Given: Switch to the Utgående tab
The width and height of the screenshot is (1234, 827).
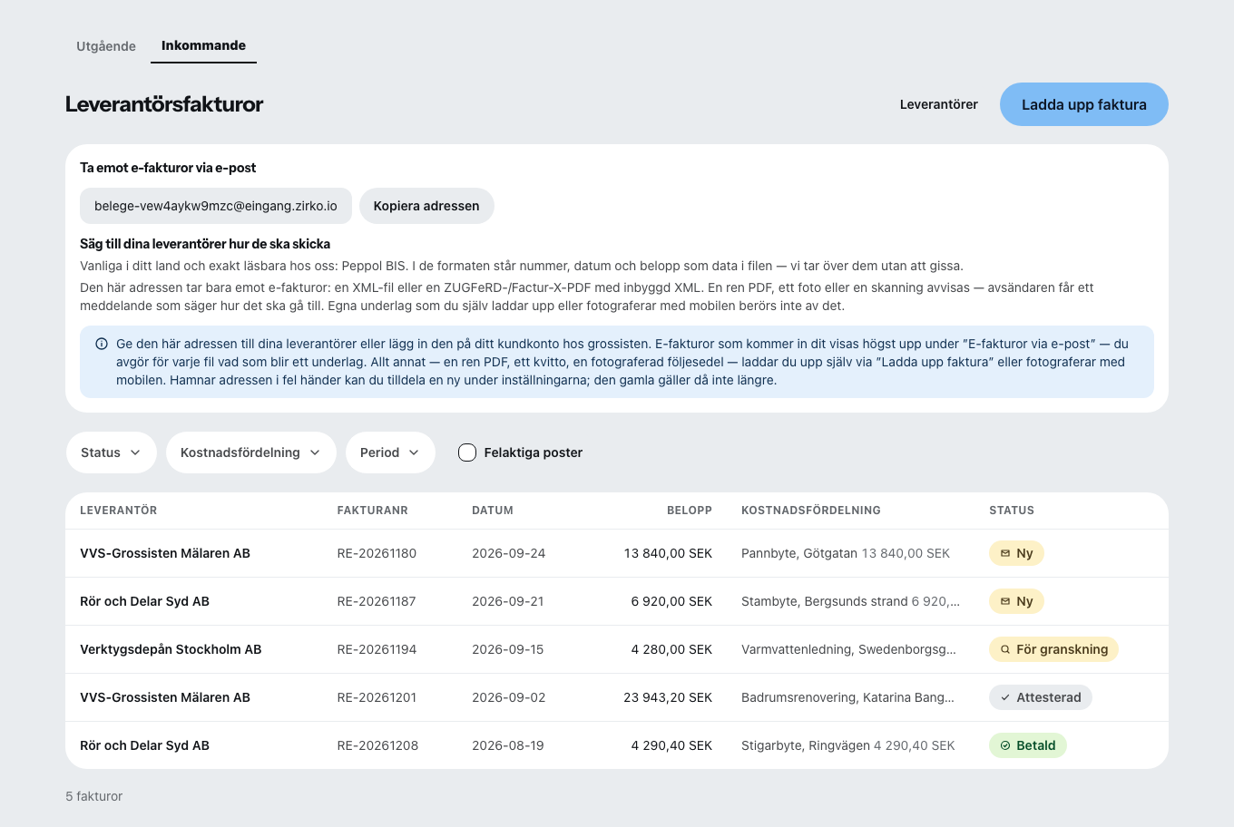Looking at the screenshot, I should pyautogui.click(x=106, y=46).
